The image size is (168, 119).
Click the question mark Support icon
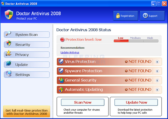(x=145, y=16)
